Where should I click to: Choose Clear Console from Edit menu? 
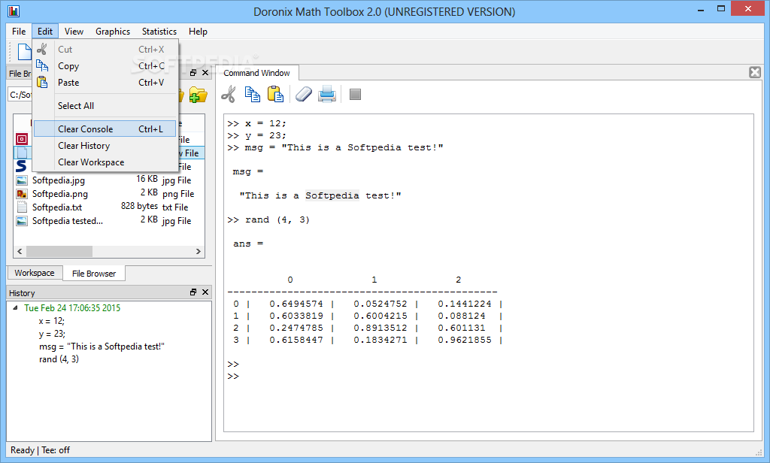coord(105,129)
